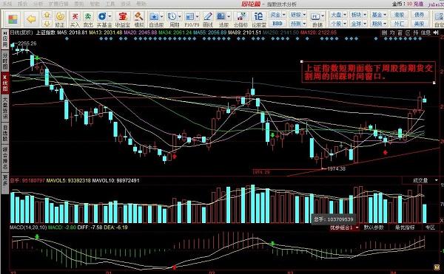Open the 云指标 cloud indicator icon

[x=241, y=19]
